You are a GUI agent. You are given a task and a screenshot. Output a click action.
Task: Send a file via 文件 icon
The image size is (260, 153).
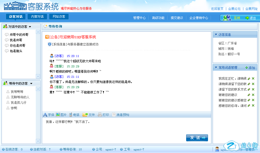[x=89, y=115]
